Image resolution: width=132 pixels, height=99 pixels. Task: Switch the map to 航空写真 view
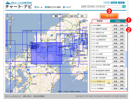click(65, 16)
